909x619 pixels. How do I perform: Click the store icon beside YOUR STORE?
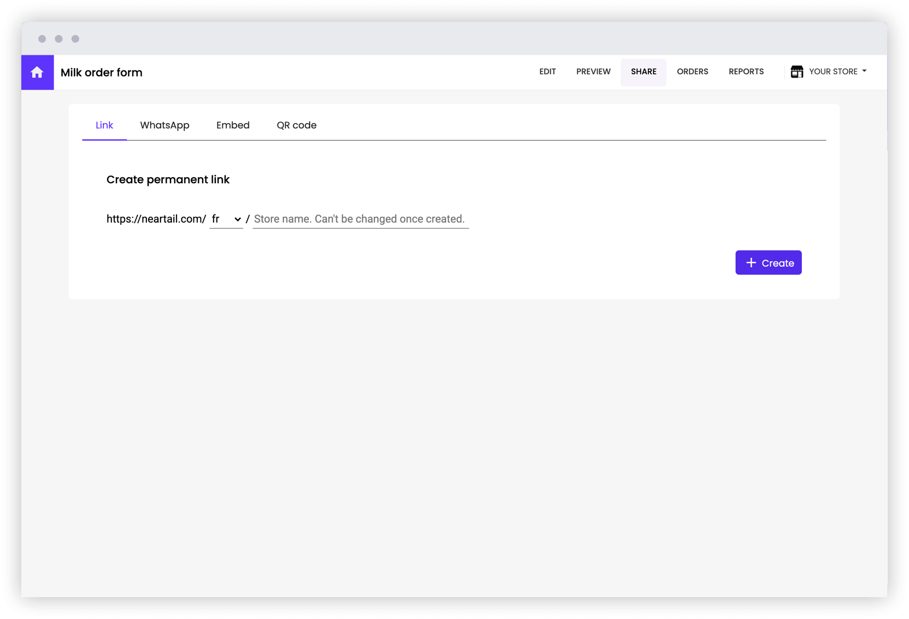(x=797, y=72)
